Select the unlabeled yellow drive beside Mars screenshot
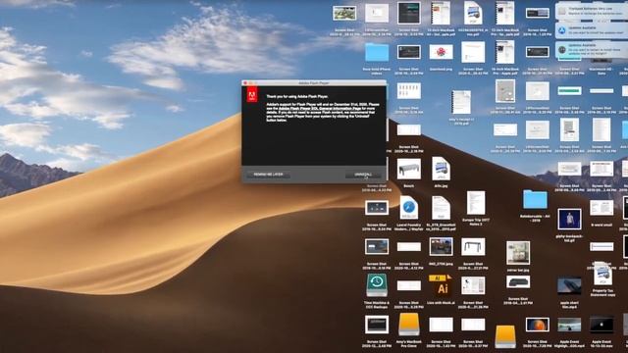628x353 pixels. [x=505, y=336]
